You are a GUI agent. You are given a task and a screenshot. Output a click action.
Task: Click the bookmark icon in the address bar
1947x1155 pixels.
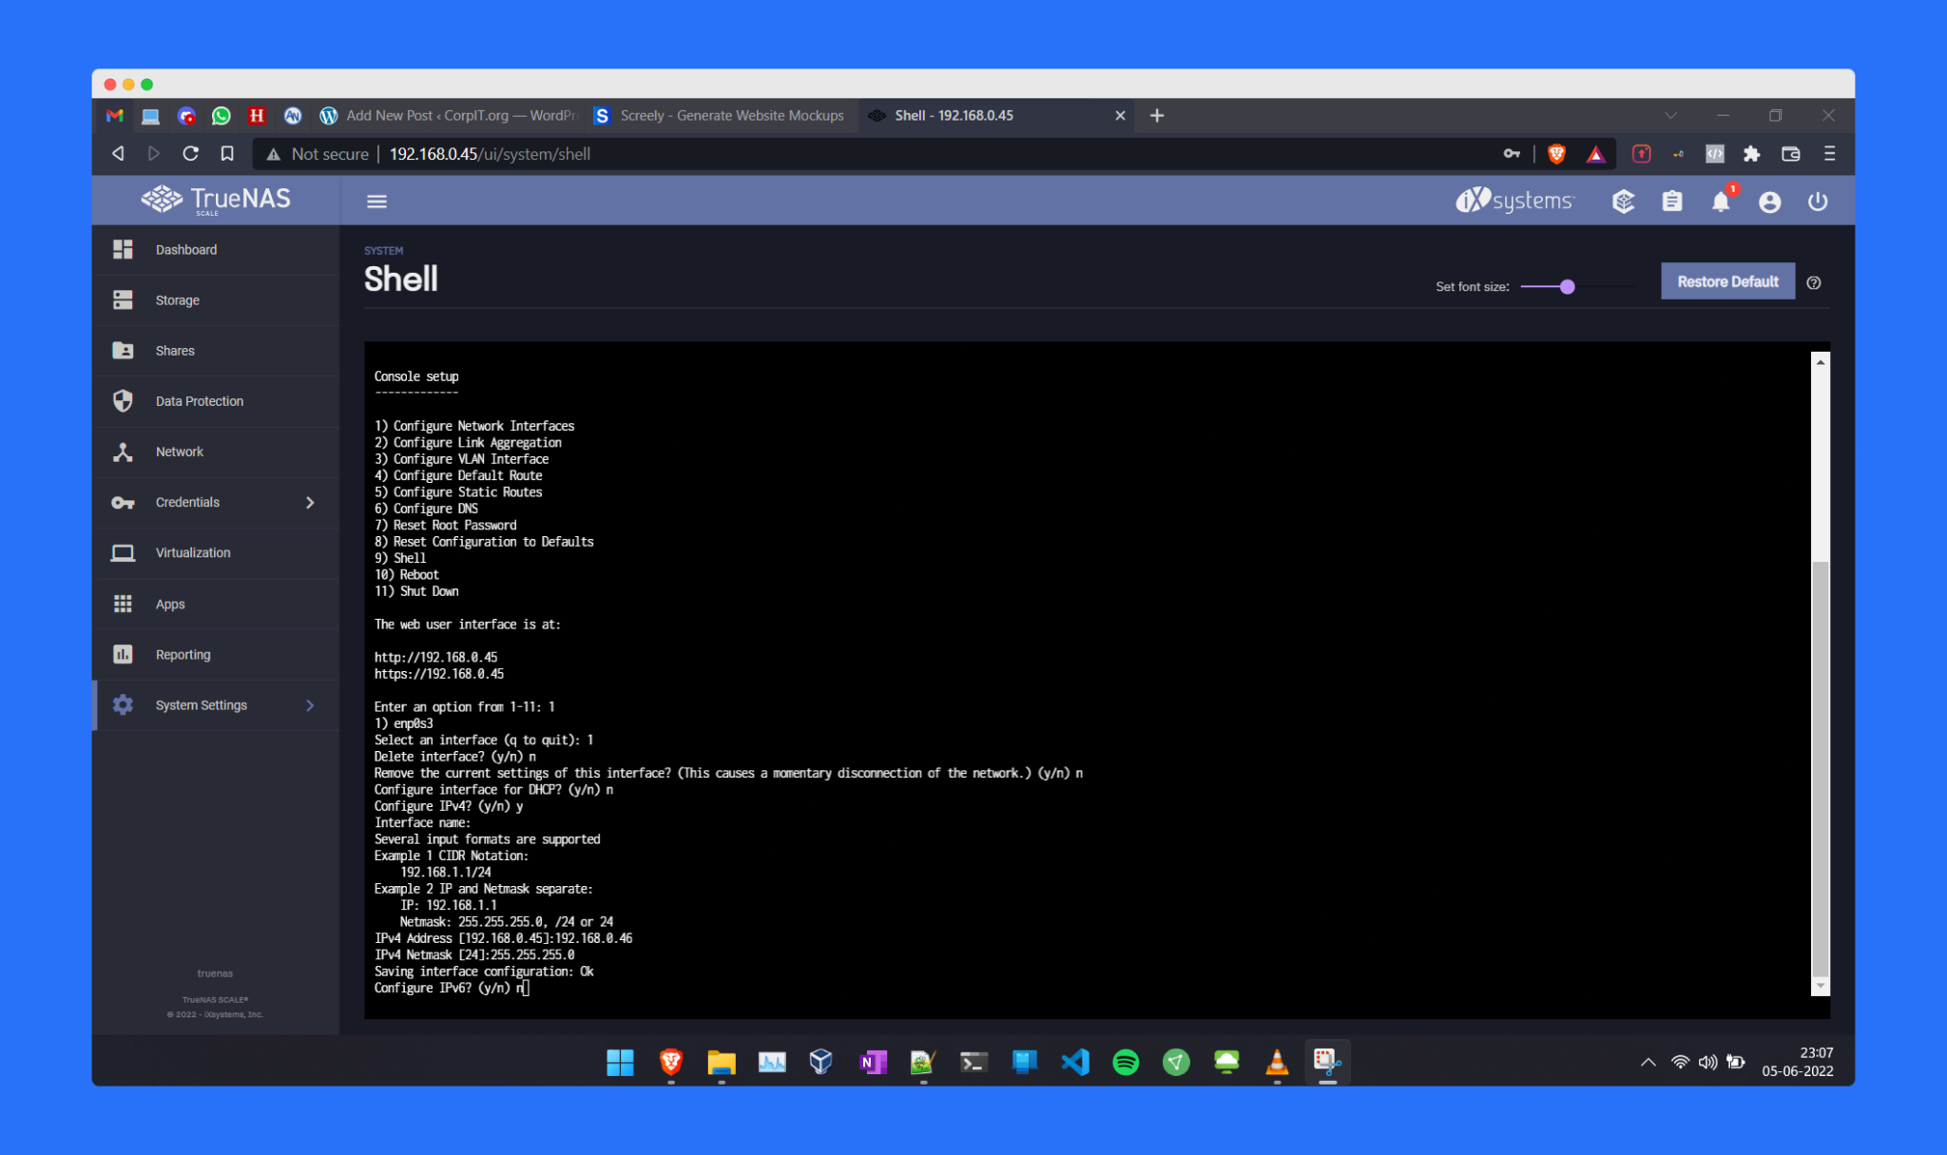[227, 153]
